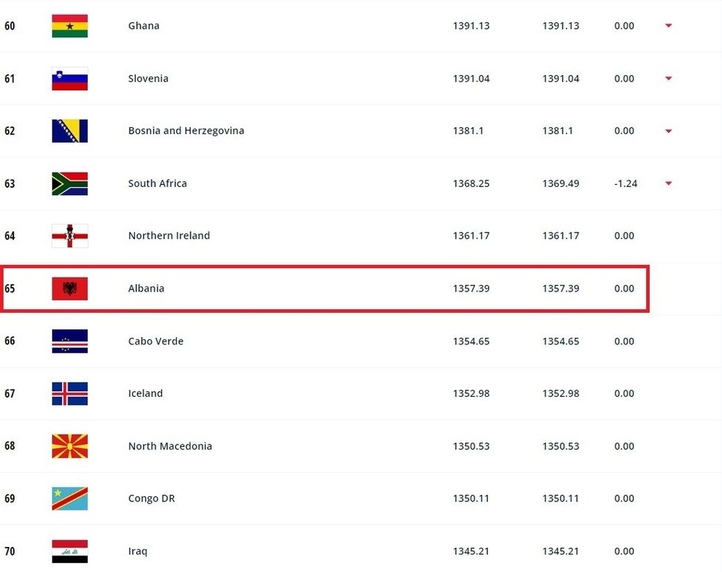Screen dimensions: 722x572
Task: Click the Albania flag icon
Action: pos(70,289)
